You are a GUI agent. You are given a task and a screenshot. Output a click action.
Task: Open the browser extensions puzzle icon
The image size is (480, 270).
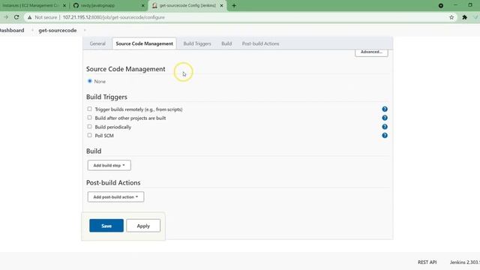pyautogui.click(x=465, y=17)
